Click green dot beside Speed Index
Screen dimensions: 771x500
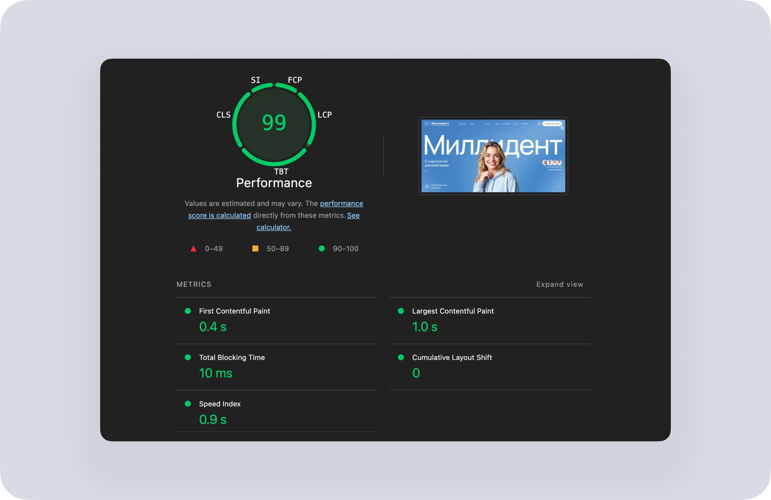(x=188, y=403)
